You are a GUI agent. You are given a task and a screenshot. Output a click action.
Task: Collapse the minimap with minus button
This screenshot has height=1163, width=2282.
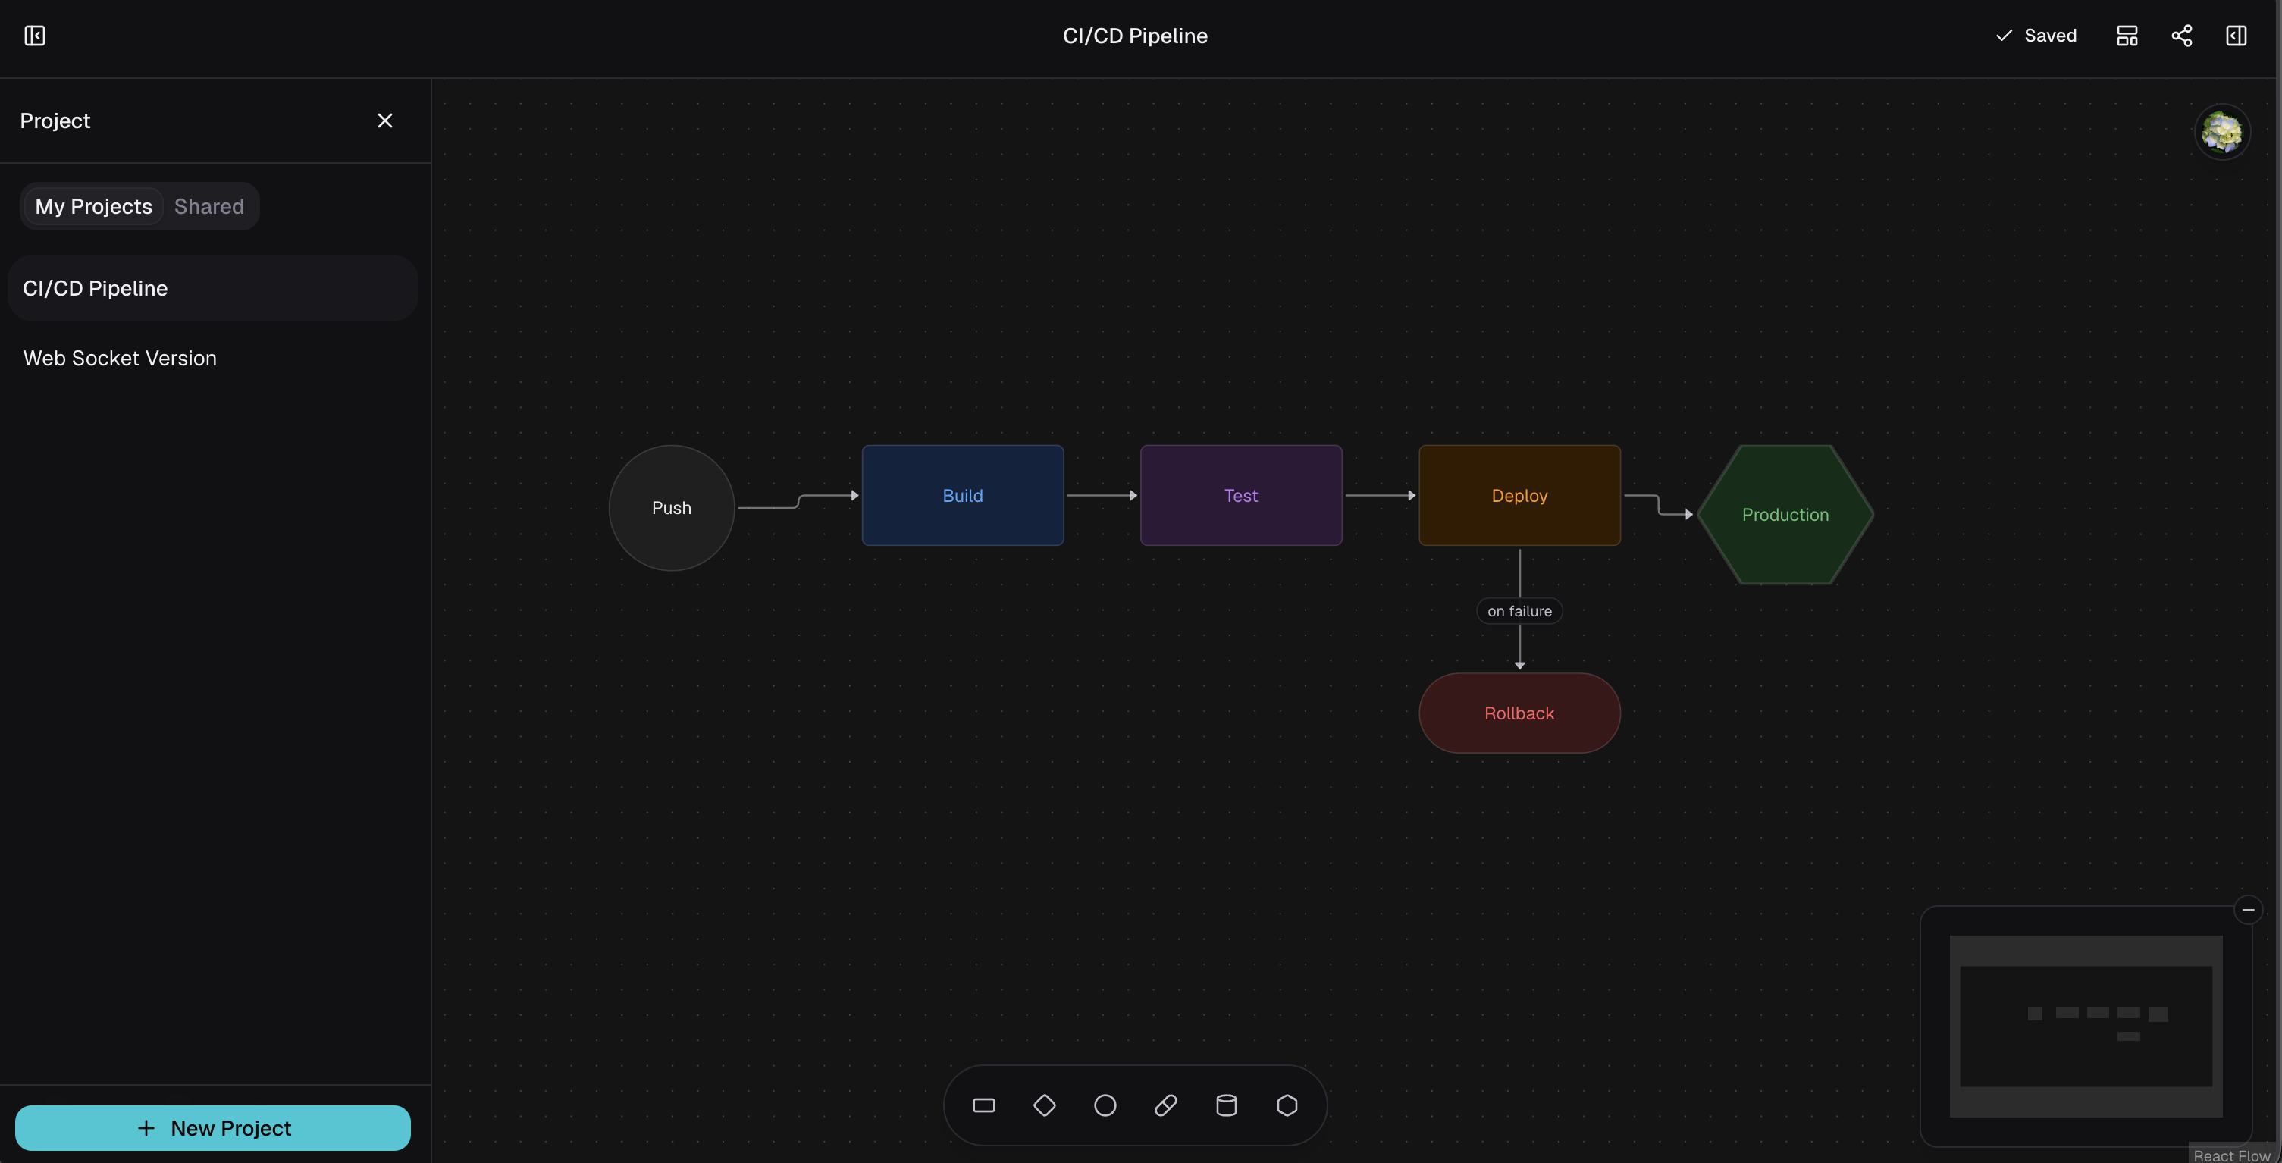[2249, 910]
